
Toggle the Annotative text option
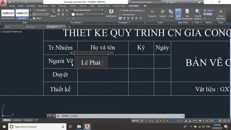(40, 10)
